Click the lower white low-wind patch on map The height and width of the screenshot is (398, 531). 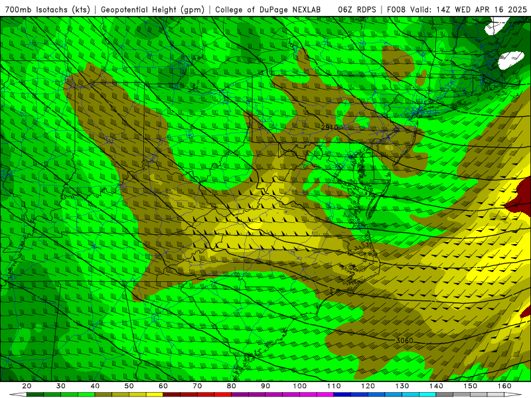click(x=510, y=60)
